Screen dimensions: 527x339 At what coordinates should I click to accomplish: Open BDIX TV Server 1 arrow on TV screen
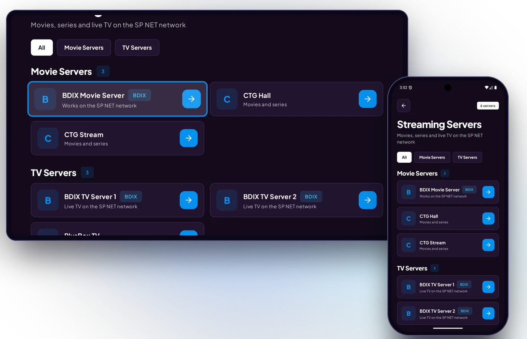(189, 200)
